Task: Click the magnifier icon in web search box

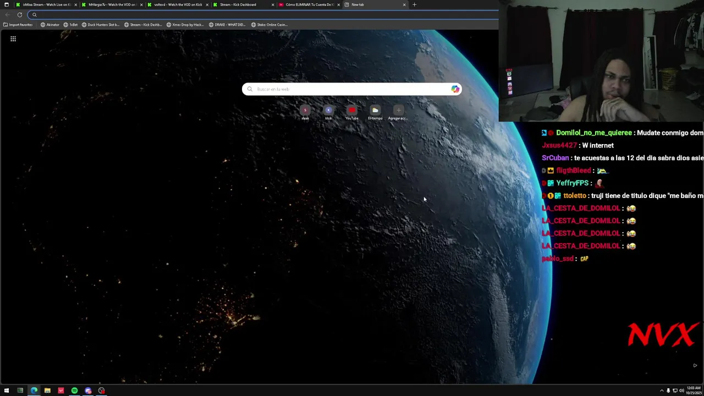Action: [250, 89]
